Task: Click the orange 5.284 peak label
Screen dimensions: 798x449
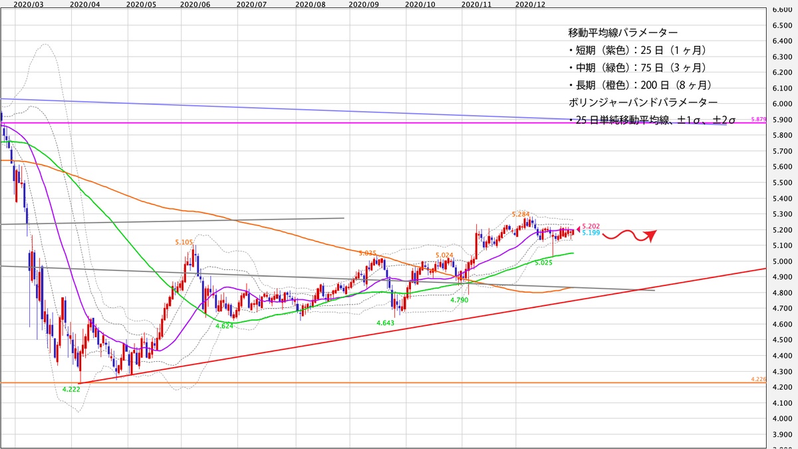Action: [x=521, y=214]
